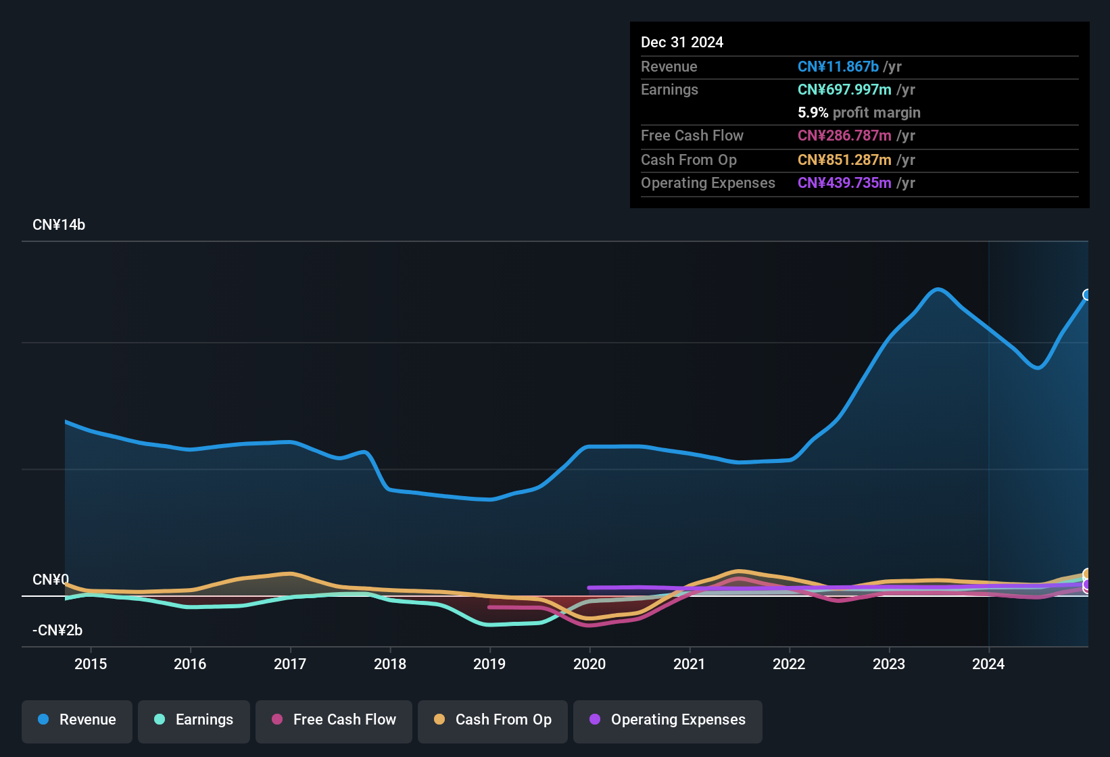Click the 2020 position on the timeline axis
1110x757 pixels.
(x=590, y=664)
